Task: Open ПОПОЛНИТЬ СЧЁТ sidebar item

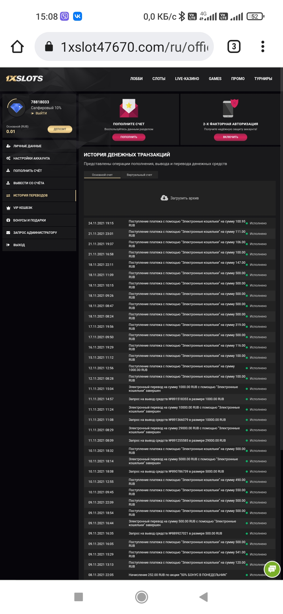Action: [x=39, y=171]
